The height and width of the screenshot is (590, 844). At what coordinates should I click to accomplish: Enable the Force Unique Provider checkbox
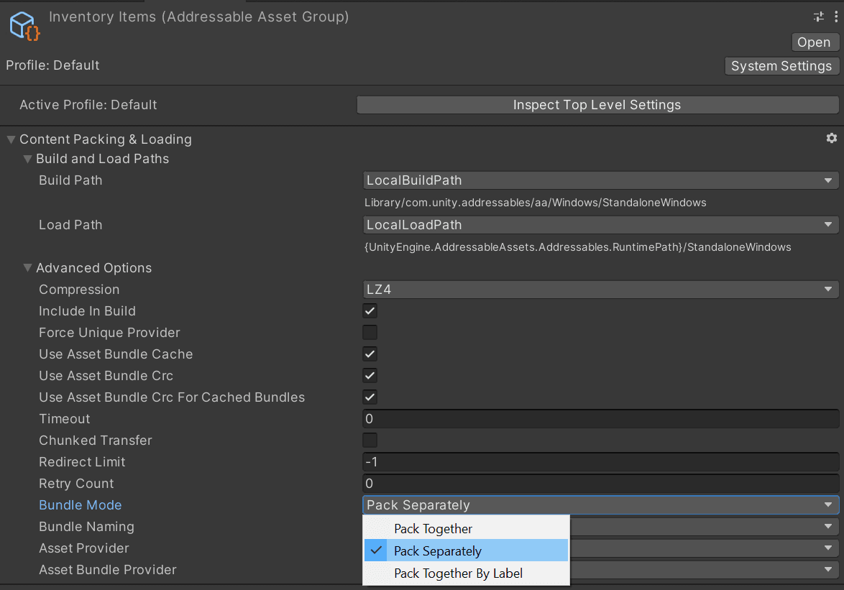(x=370, y=333)
